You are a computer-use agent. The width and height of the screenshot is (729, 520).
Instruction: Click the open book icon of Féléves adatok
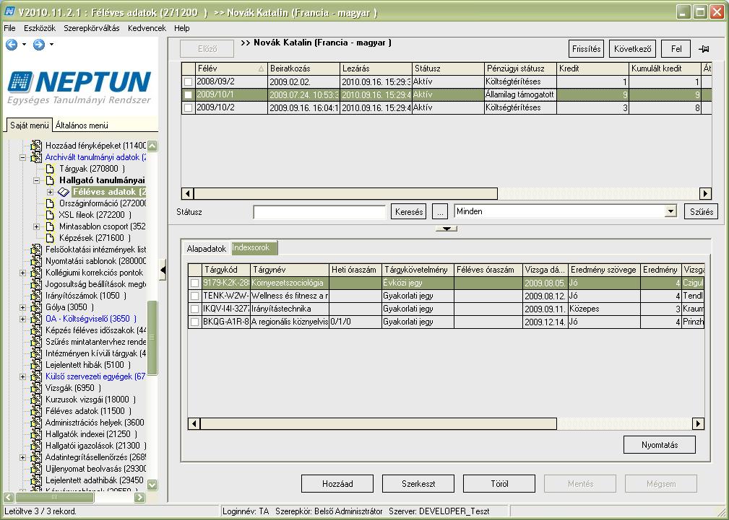pos(64,192)
